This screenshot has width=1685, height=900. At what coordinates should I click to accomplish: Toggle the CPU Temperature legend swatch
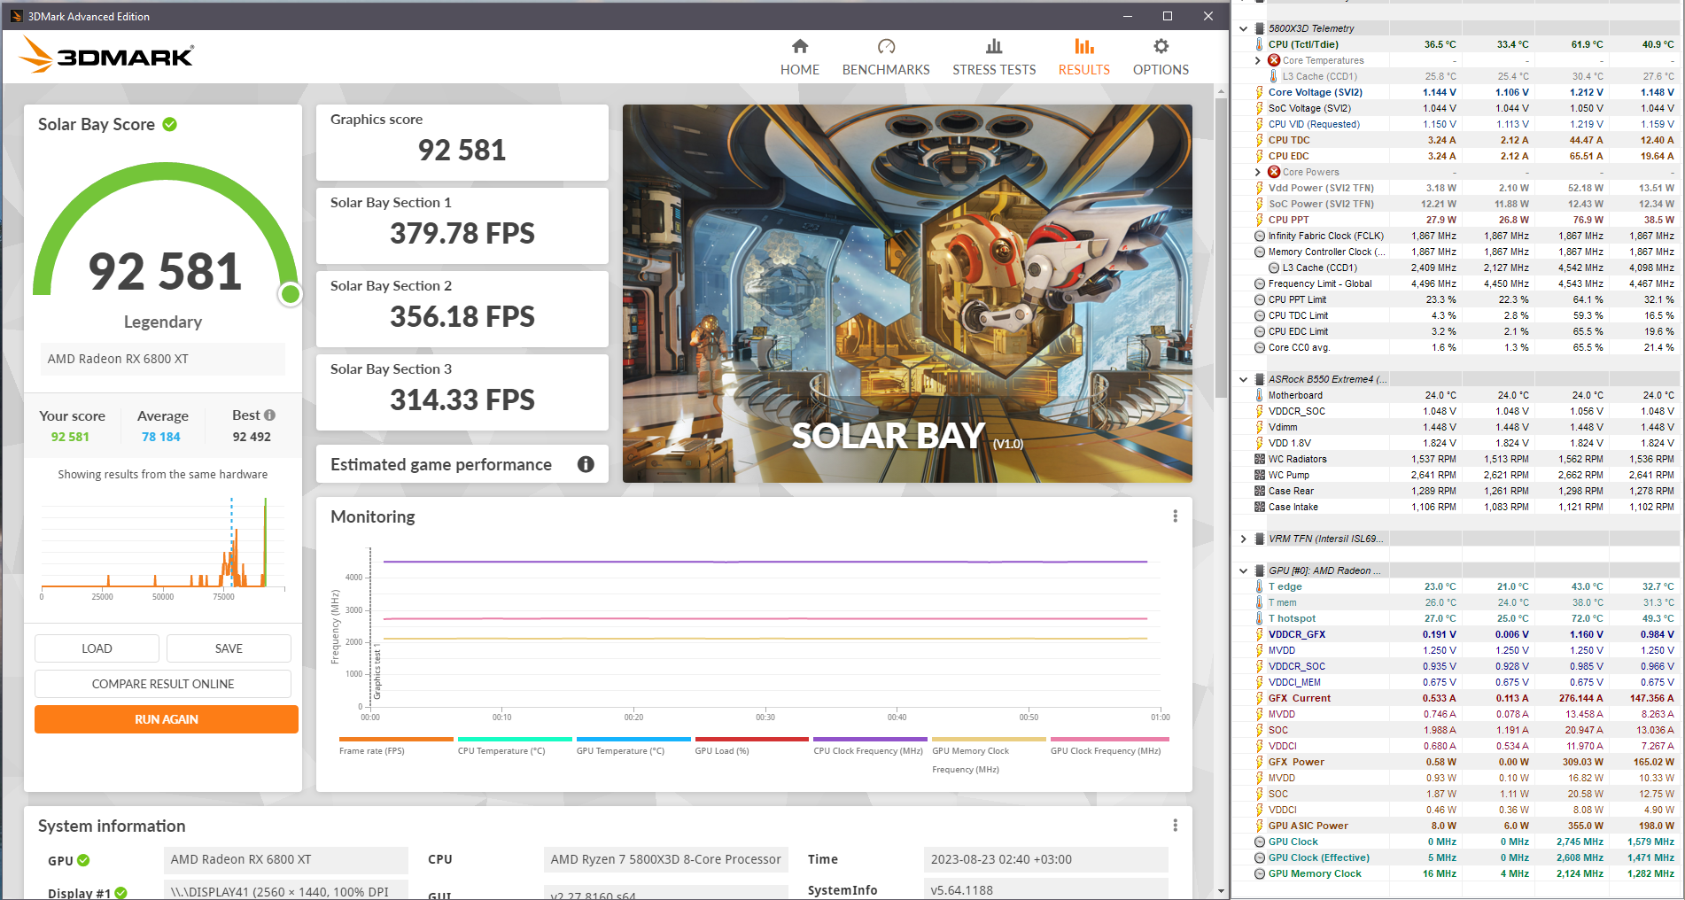pos(515,739)
